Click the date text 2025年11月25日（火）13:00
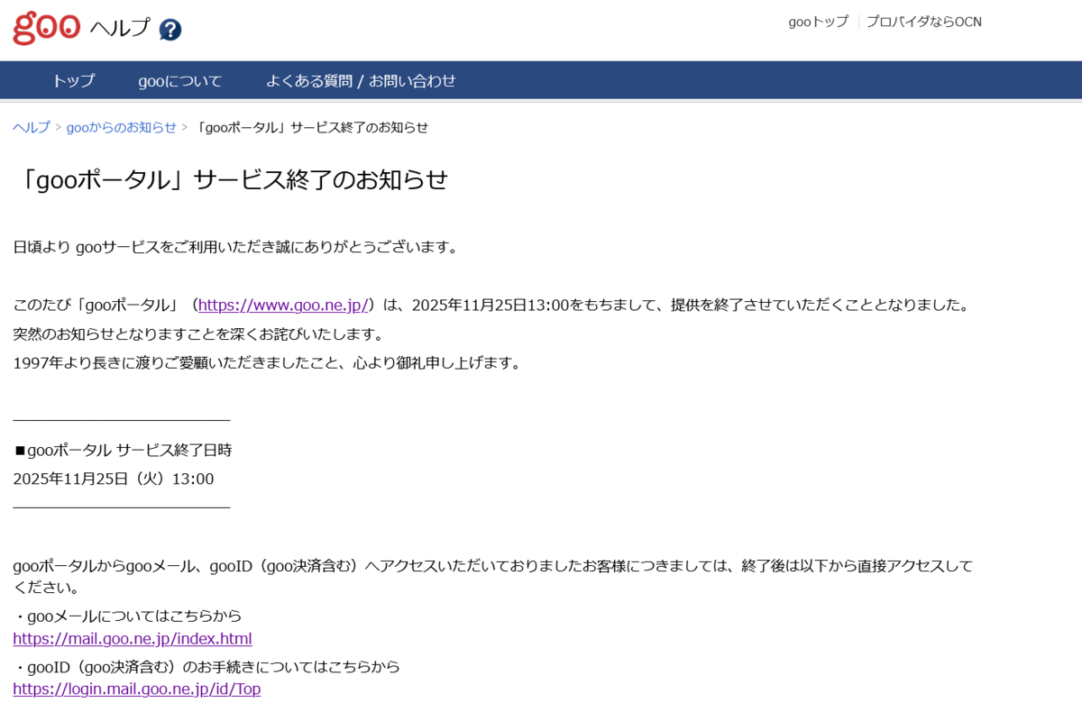Screen dimensions: 1082x712 tap(114, 479)
